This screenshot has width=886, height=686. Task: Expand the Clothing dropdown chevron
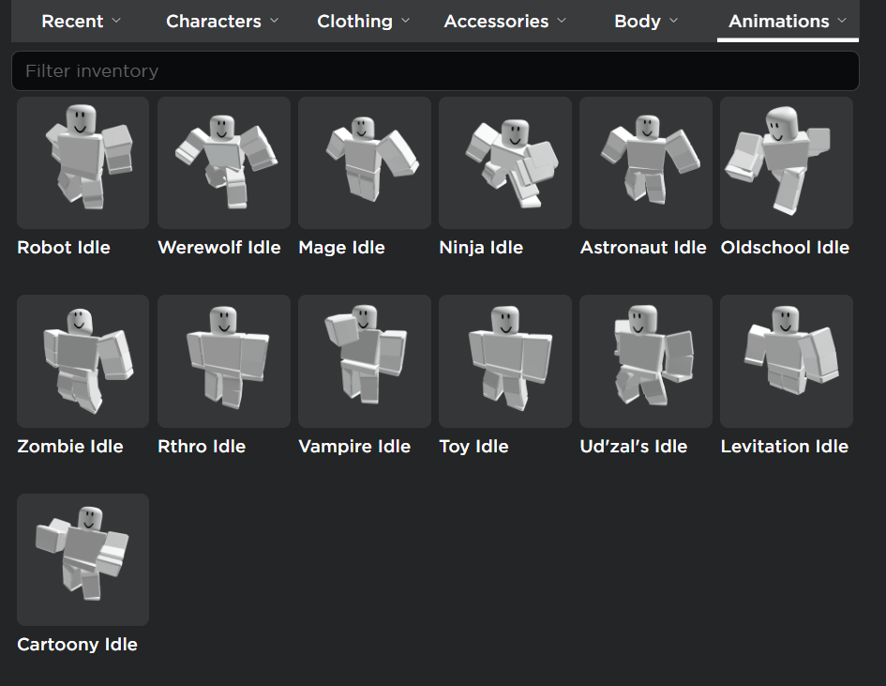pyautogui.click(x=406, y=21)
